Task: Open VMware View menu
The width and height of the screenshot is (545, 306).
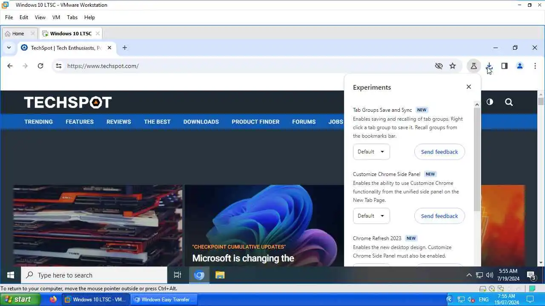Action: pos(40,17)
